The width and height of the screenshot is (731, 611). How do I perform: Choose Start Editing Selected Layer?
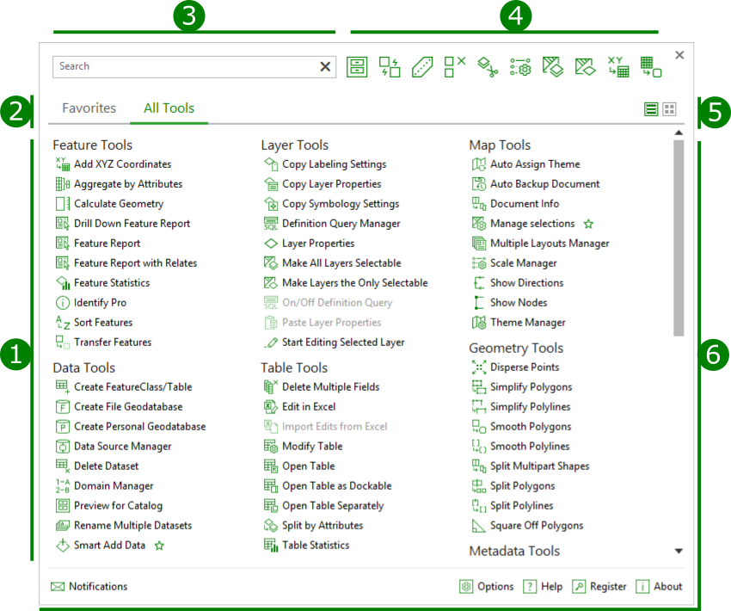pos(335,343)
